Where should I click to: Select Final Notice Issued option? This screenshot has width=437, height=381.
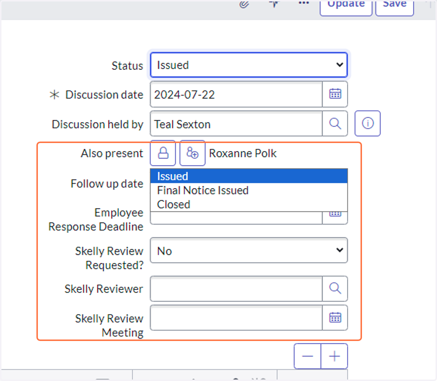249,190
